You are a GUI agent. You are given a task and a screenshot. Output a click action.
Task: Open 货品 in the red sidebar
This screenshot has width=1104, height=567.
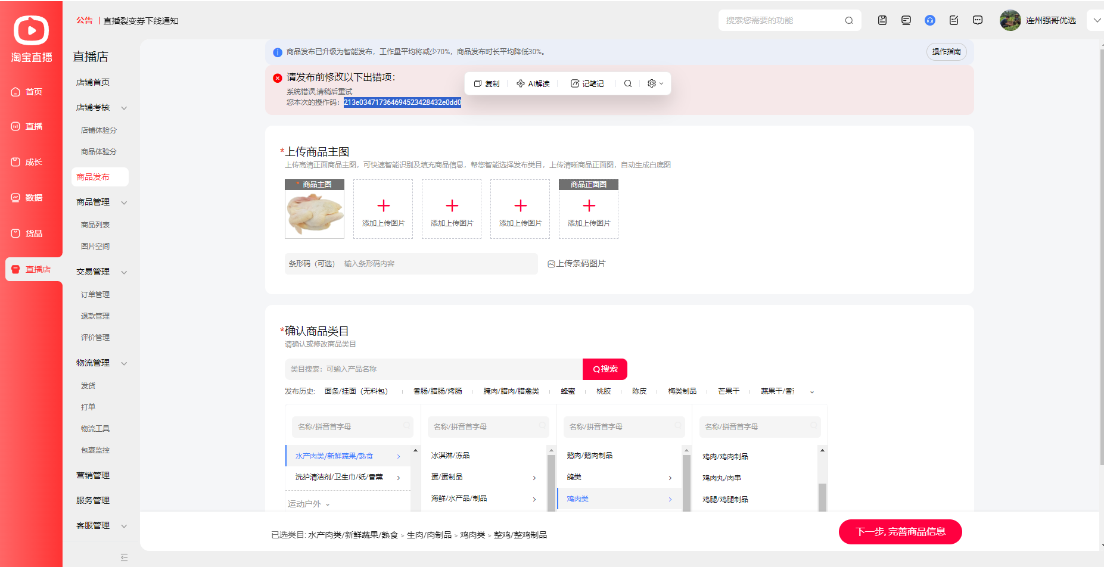[x=27, y=233]
